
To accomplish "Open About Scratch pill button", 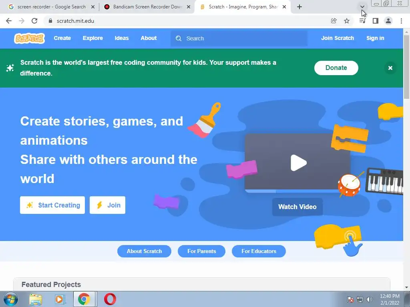I will 144,251.
